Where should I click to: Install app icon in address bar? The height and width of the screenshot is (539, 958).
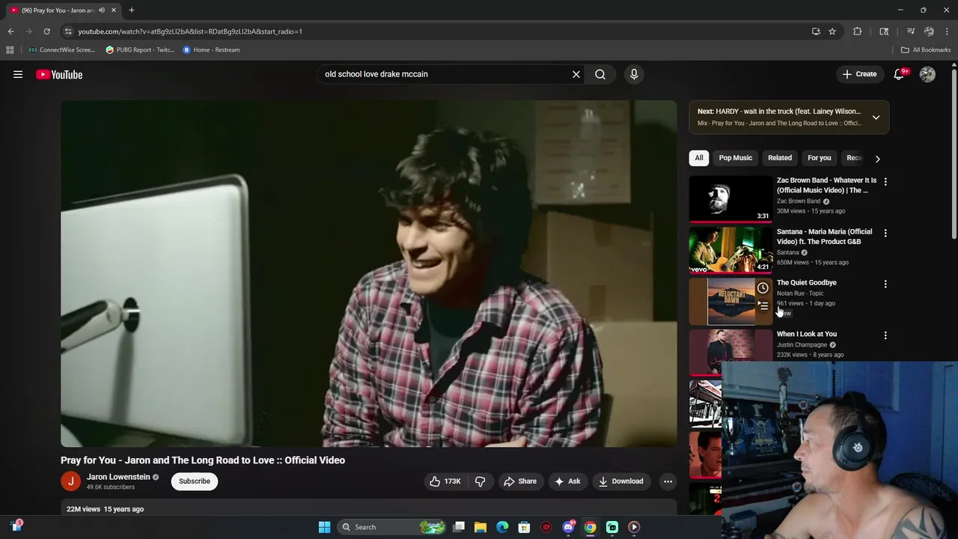point(816,31)
